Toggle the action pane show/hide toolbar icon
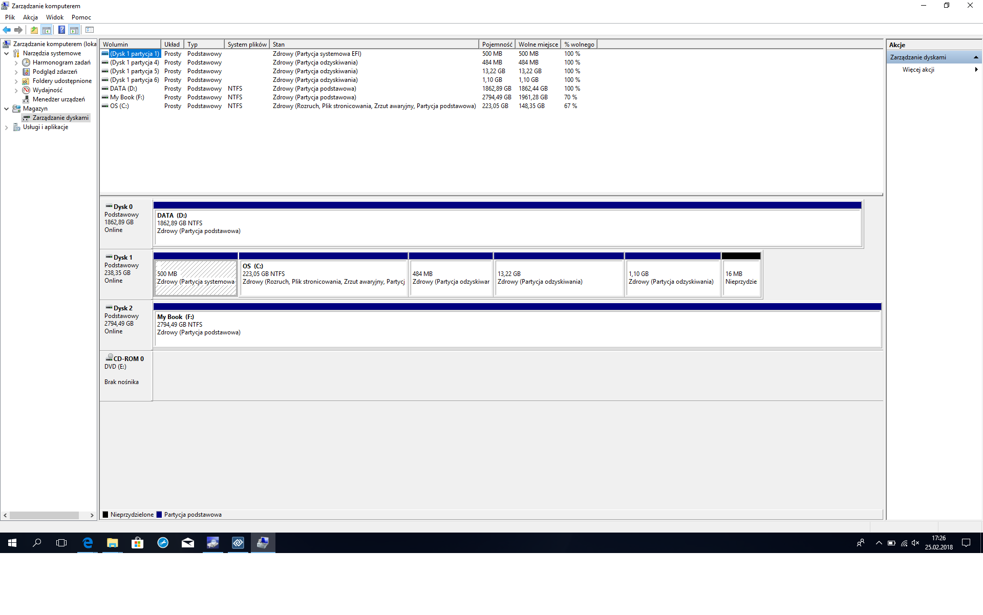Screen dimensions: 983x615 pos(74,30)
